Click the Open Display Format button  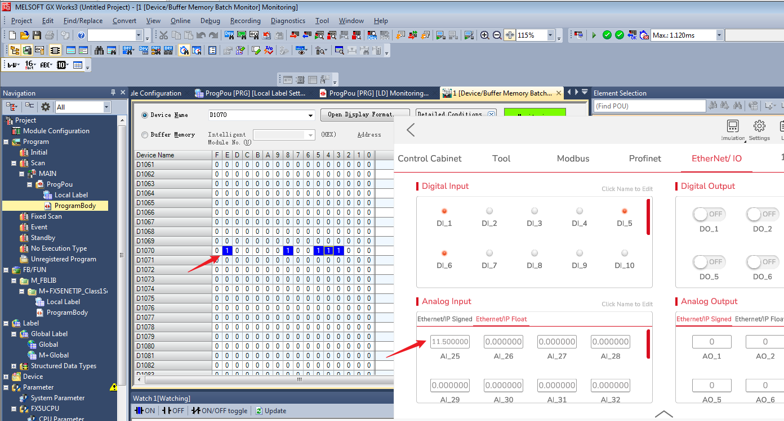tap(364, 115)
